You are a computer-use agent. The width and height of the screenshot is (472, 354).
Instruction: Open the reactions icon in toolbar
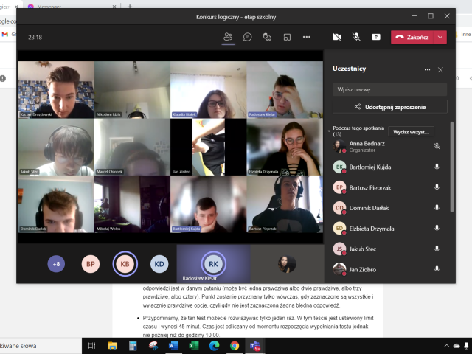[267, 37]
